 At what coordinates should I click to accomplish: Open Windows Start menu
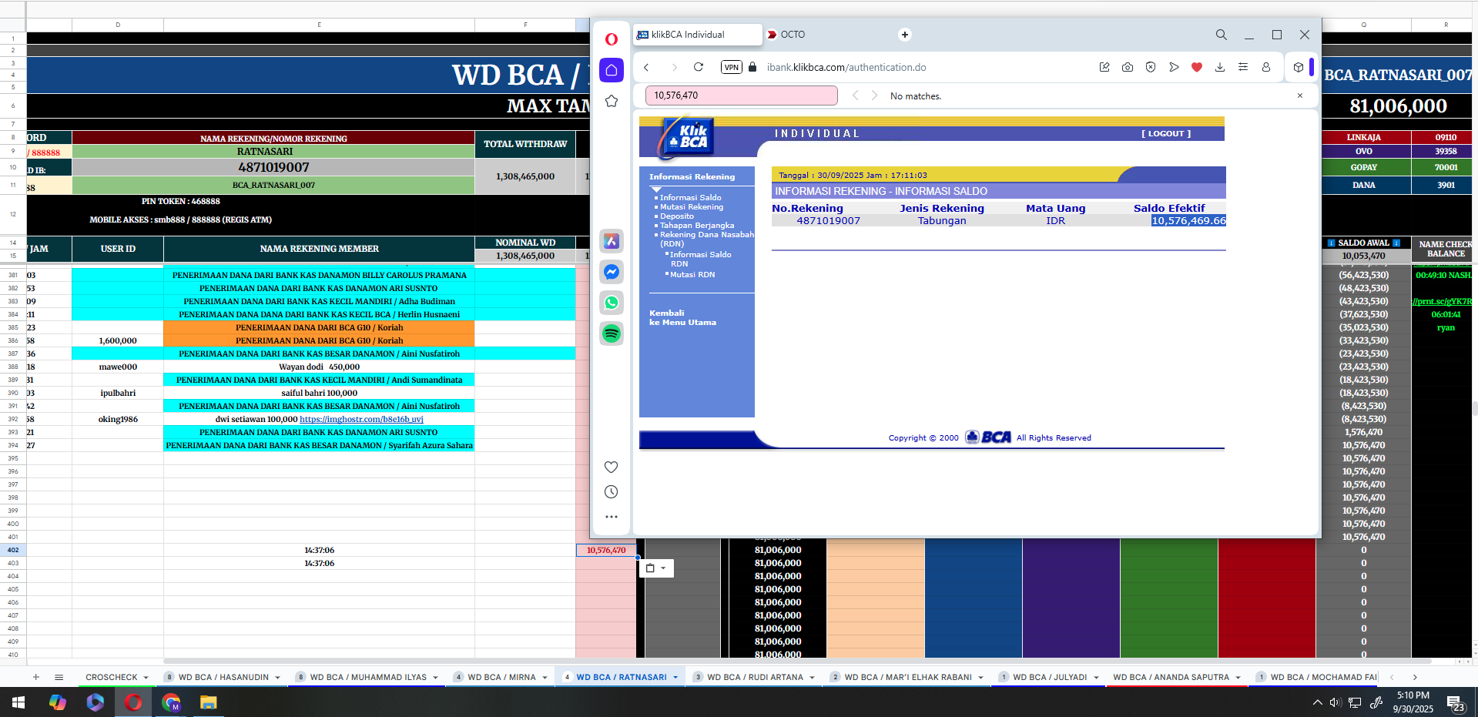18,702
